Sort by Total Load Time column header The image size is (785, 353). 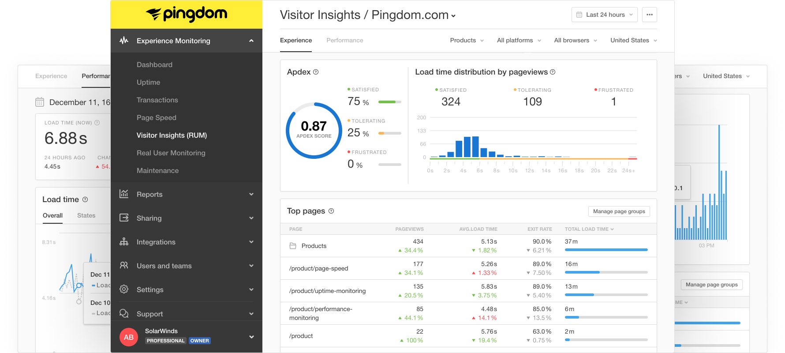(589, 229)
